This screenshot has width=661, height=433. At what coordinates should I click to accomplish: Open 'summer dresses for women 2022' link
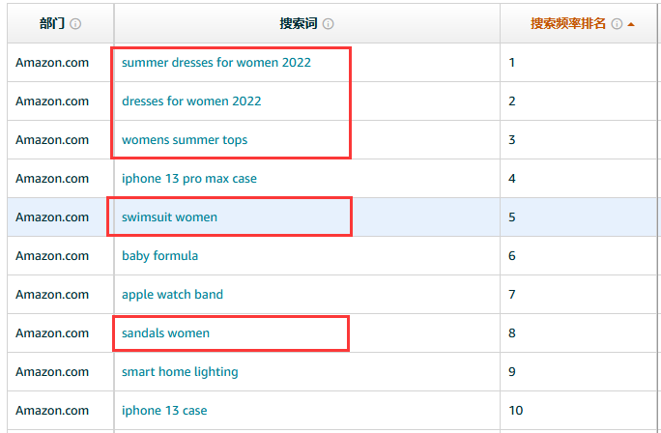click(x=216, y=63)
